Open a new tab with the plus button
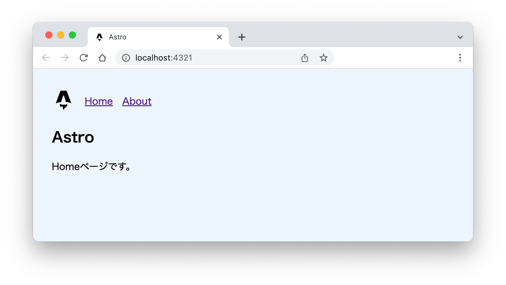 (242, 37)
